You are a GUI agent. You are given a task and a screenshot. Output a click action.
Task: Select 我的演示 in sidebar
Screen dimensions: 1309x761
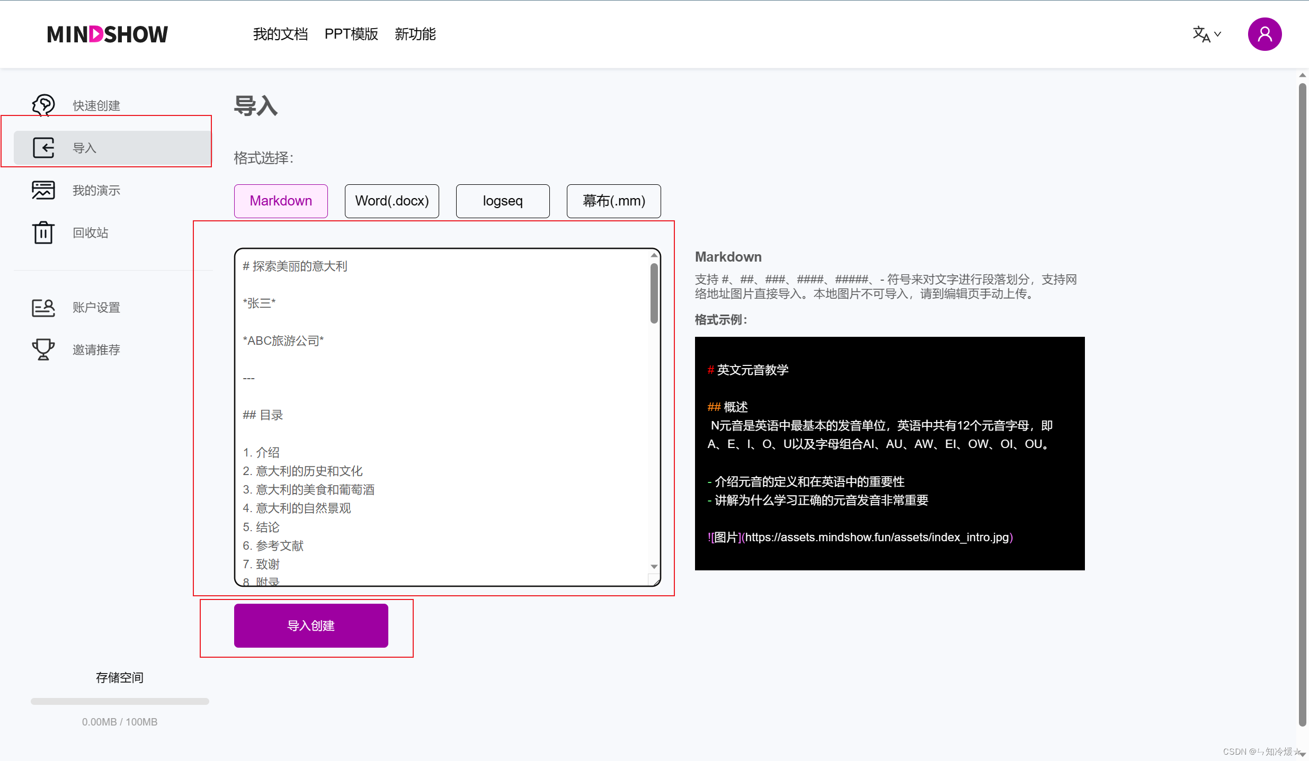click(96, 190)
